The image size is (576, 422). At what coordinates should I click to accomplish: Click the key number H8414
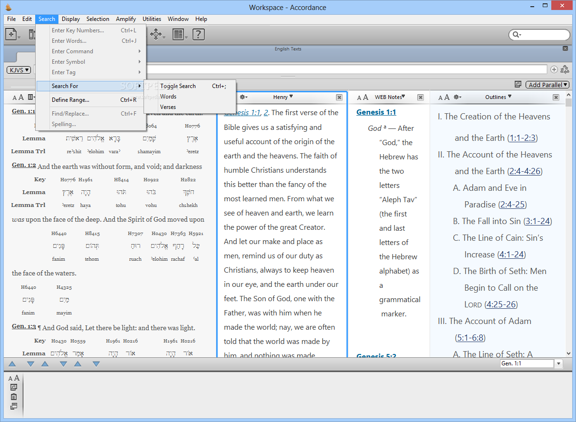click(x=121, y=180)
